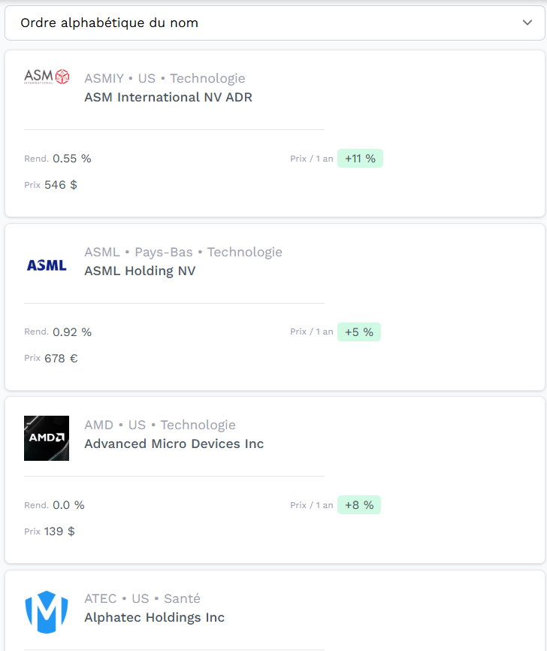Click AMD yield value 0.0 %
This screenshot has height=651, width=547.
coord(68,505)
